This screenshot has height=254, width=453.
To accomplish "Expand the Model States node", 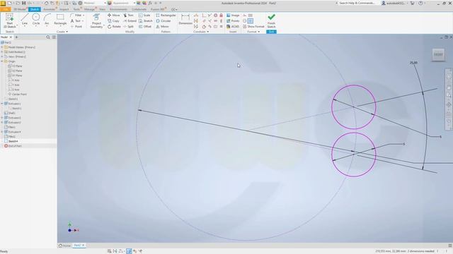I will click(2, 47).
